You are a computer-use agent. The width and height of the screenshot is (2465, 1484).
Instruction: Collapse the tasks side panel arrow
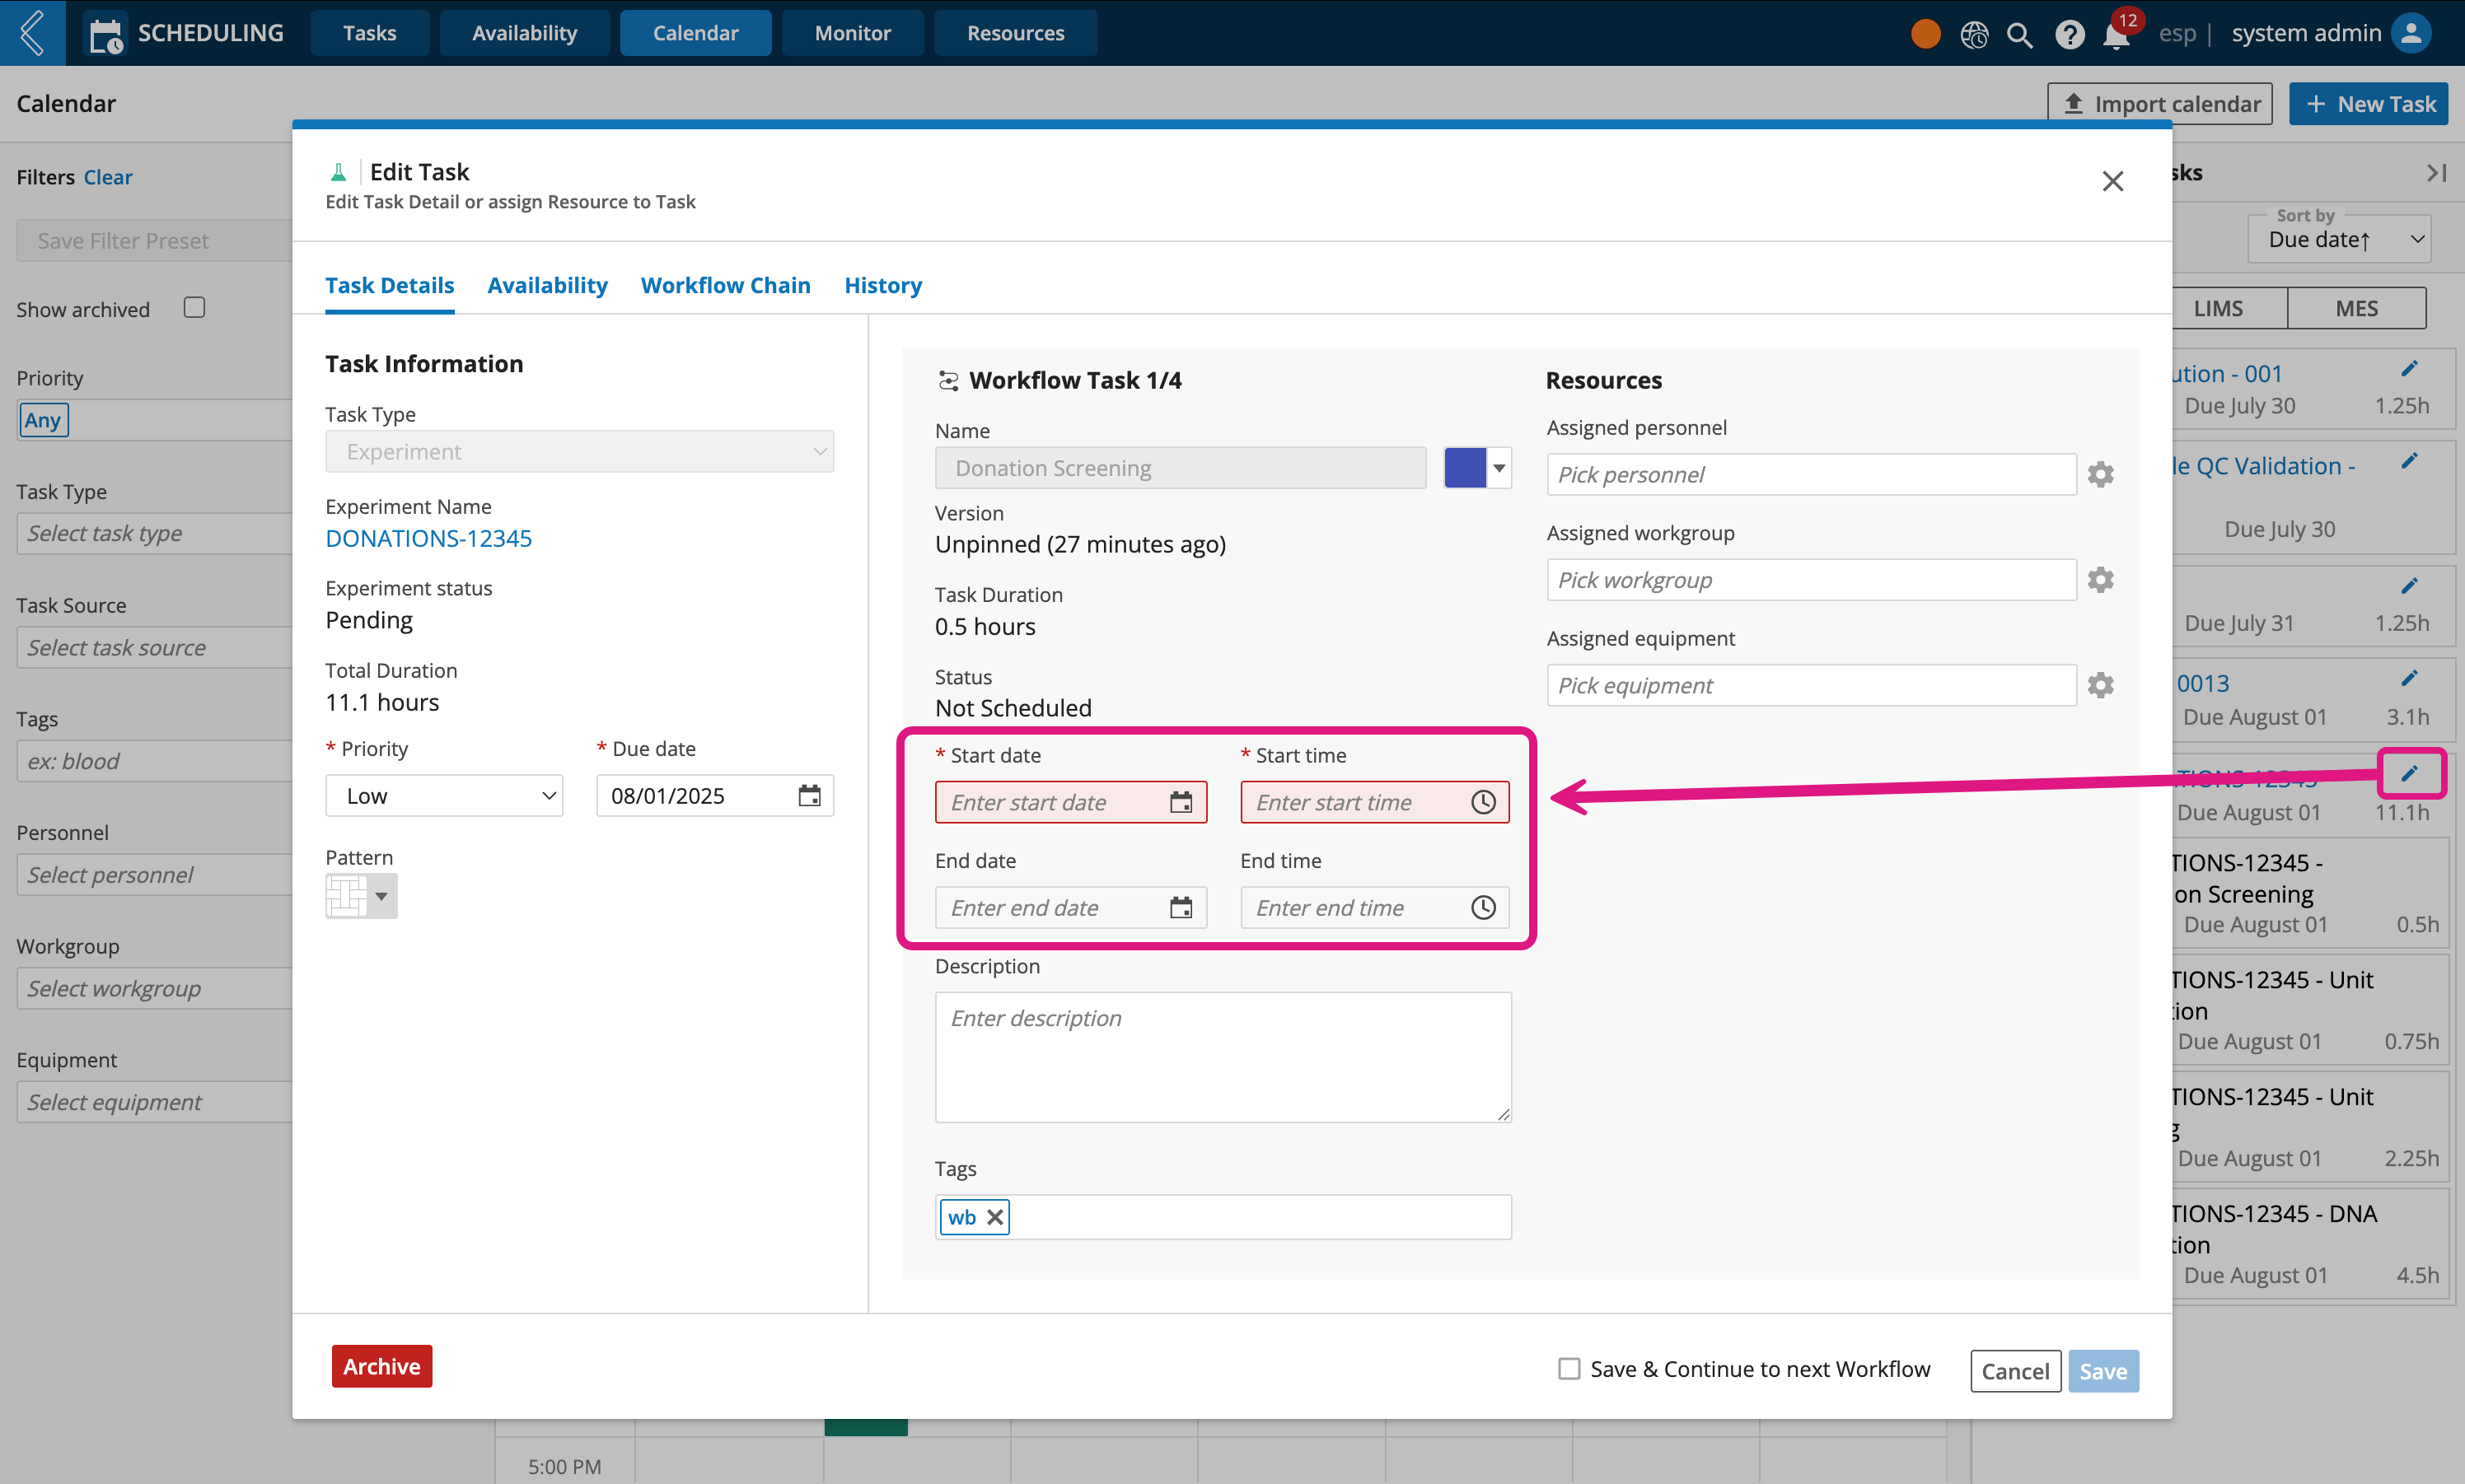[x=2436, y=173]
